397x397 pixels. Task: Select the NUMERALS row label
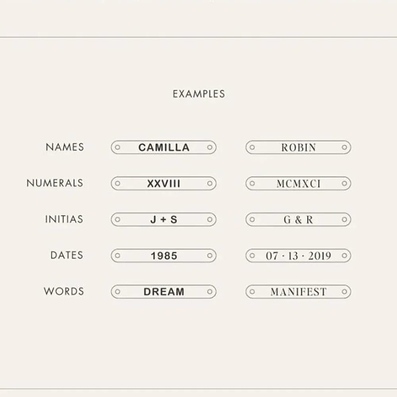pyautogui.click(x=55, y=183)
